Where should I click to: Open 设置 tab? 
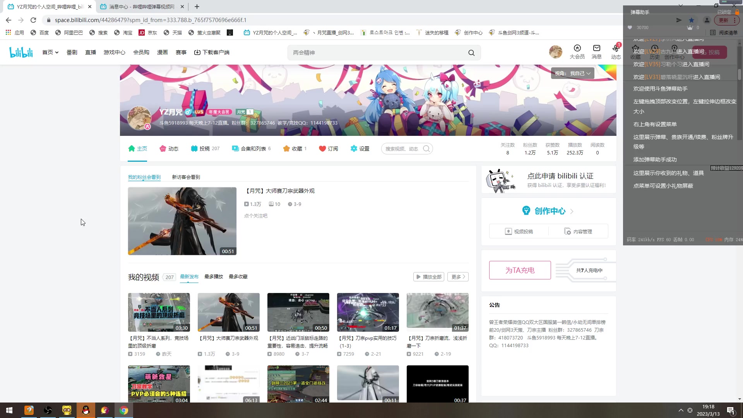[x=360, y=149]
